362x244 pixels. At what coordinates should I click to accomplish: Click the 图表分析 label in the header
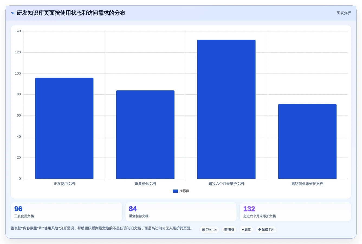coord(344,13)
